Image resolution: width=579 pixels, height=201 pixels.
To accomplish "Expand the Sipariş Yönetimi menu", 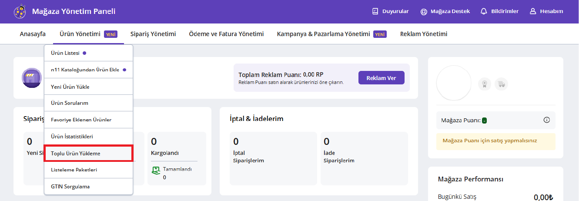I will tap(153, 34).
